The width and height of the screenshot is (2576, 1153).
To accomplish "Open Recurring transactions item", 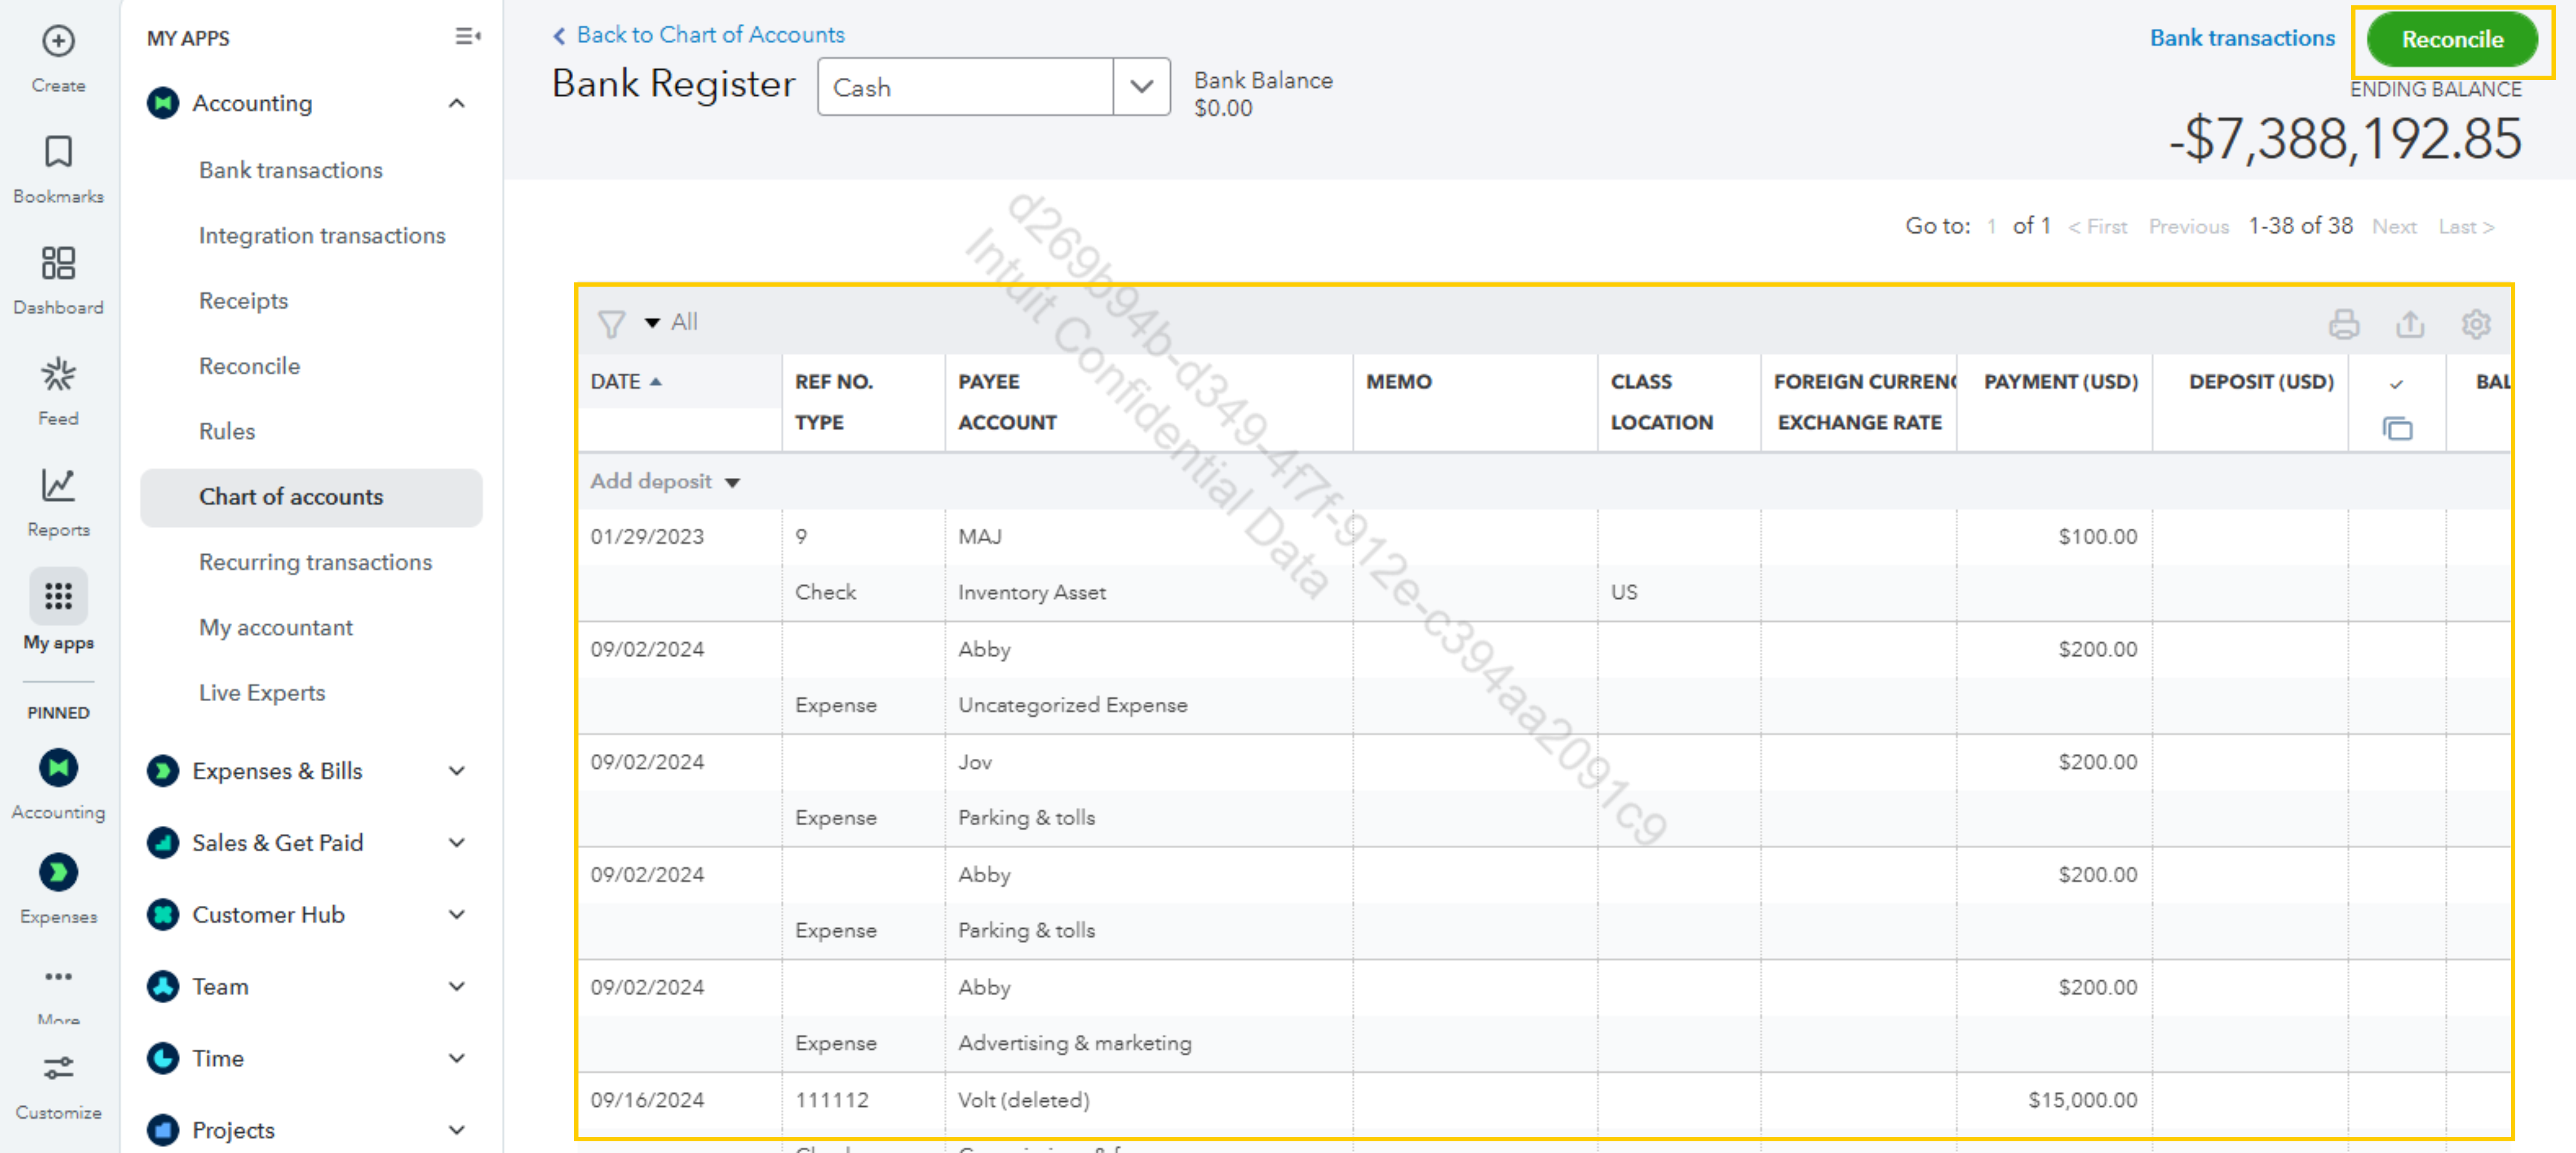I will tap(315, 562).
